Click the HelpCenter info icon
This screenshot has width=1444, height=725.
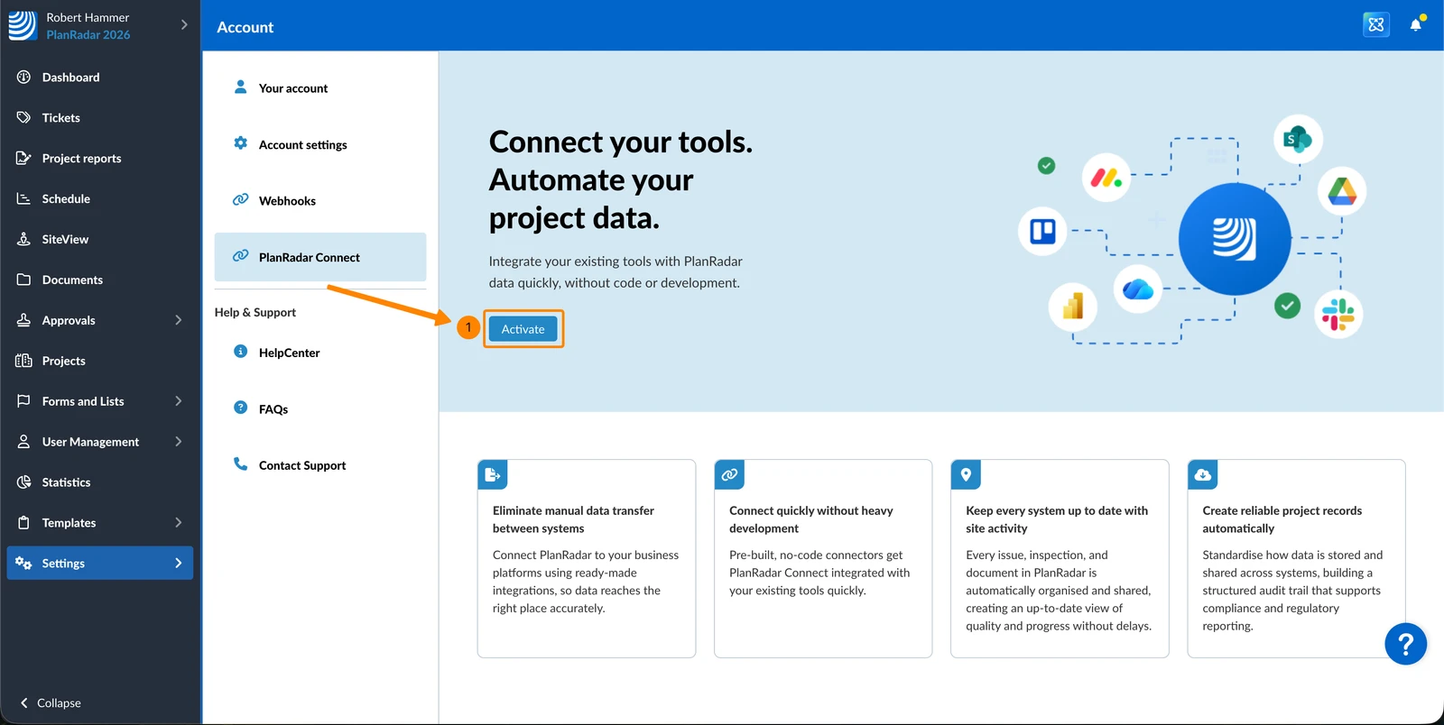[x=240, y=352]
